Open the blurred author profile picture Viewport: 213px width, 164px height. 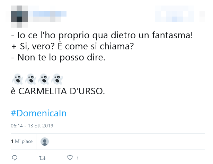click(19, 16)
